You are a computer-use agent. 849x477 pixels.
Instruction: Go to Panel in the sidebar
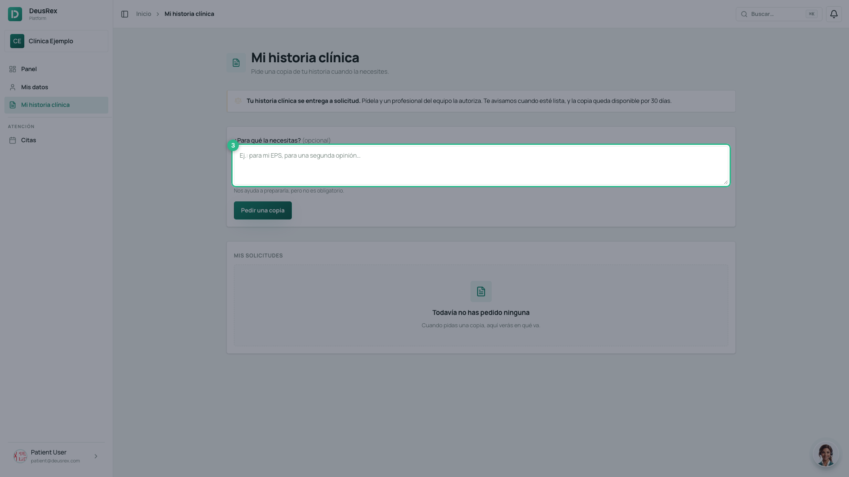point(56,69)
